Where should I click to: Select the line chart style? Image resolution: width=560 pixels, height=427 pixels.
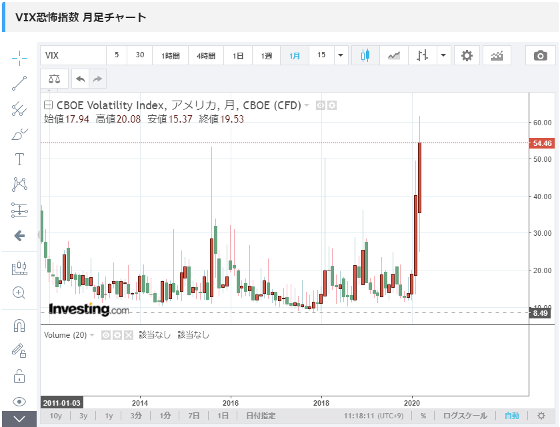pyautogui.click(x=393, y=55)
